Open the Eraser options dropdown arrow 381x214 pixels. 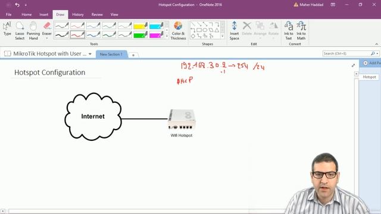coord(47,38)
